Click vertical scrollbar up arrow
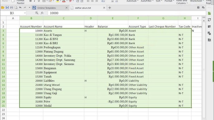The height and width of the screenshot is (120, 214). (204, 21)
